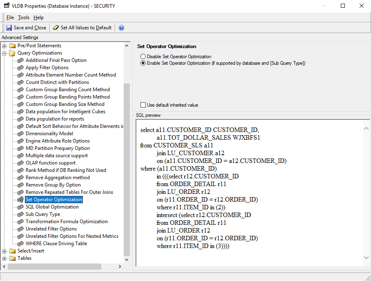
Task: Click the Save and Close disk icon
Action: [x=9, y=27]
